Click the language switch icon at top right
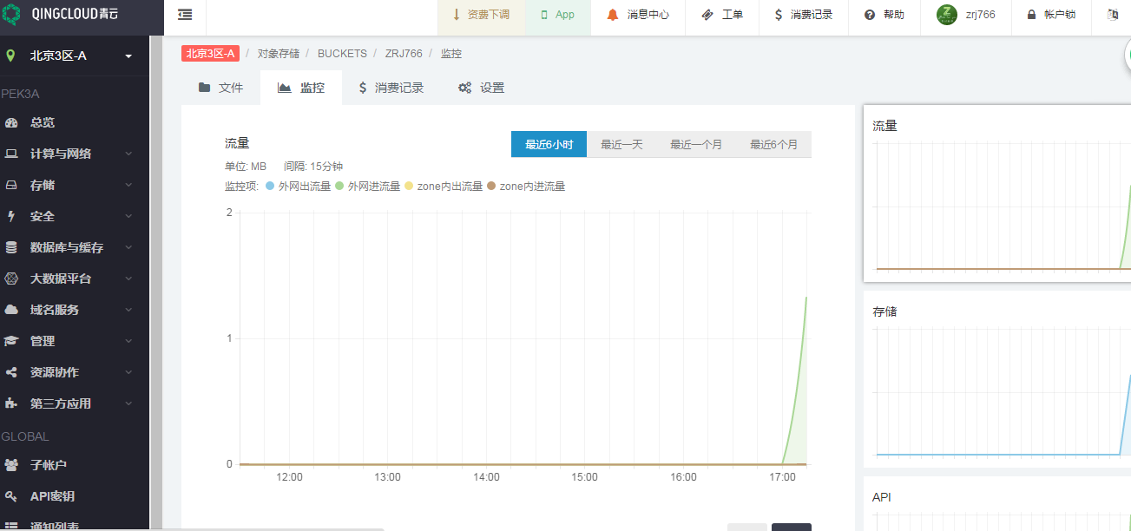The height and width of the screenshot is (531, 1131). [1114, 15]
